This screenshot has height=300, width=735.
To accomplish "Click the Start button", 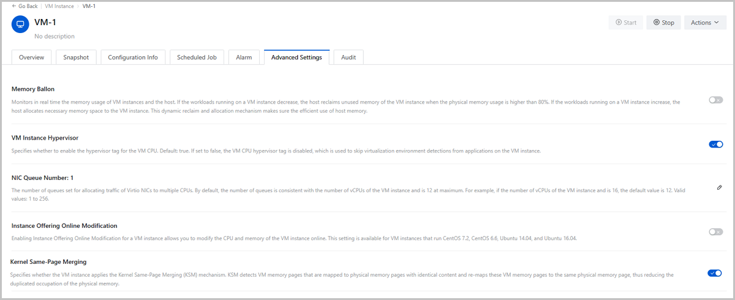I will click(x=625, y=23).
